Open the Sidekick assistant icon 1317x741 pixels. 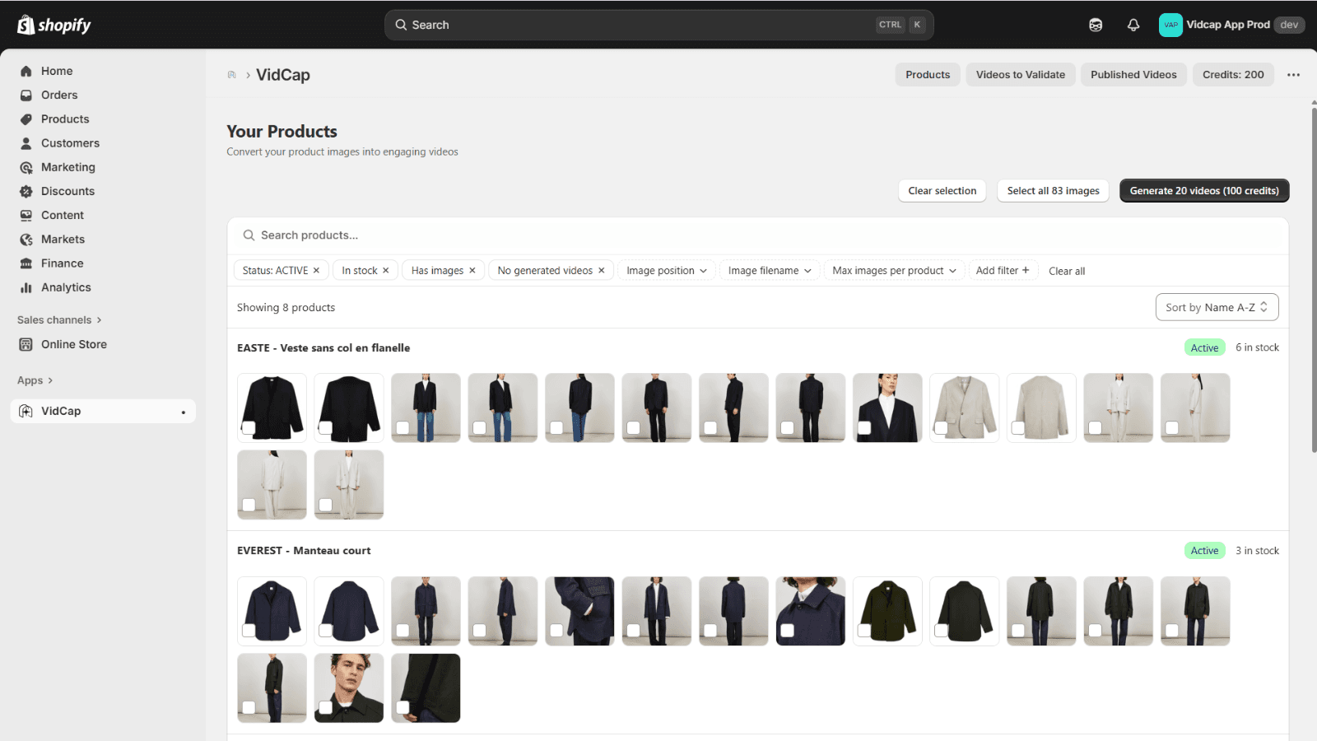pos(1096,25)
